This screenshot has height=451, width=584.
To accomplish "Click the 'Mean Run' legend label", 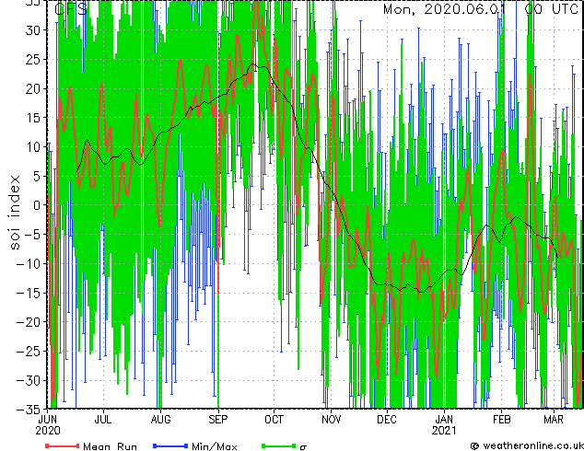I will point(110,446).
